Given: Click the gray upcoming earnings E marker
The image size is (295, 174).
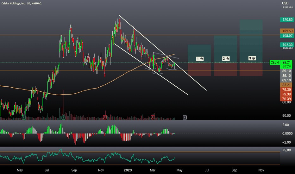Looking at the screenshot, I should 185,118.
